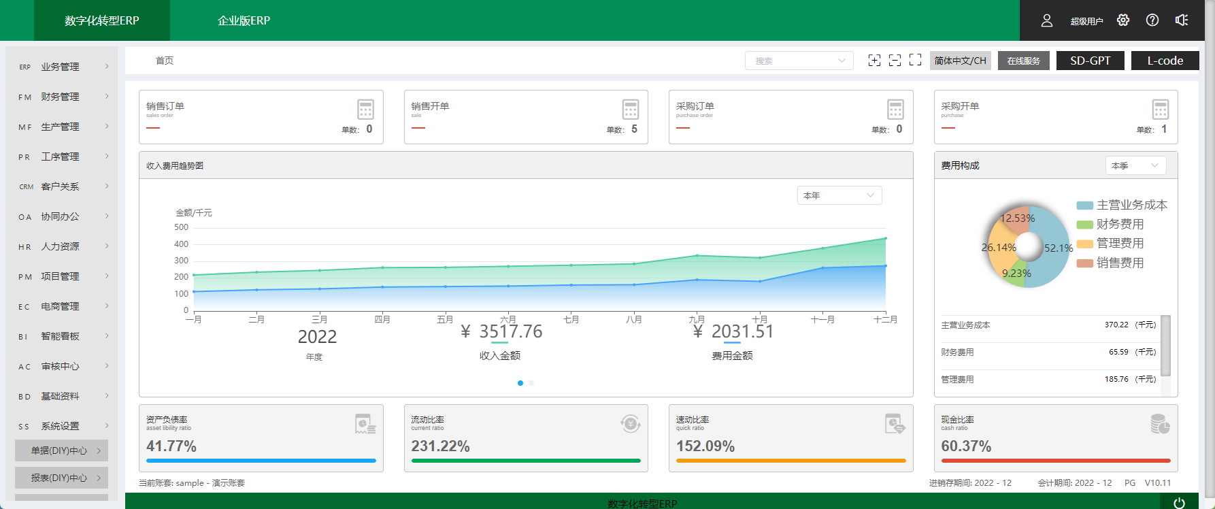Open the 本年 period dropdown

click(x=839, y=196)
